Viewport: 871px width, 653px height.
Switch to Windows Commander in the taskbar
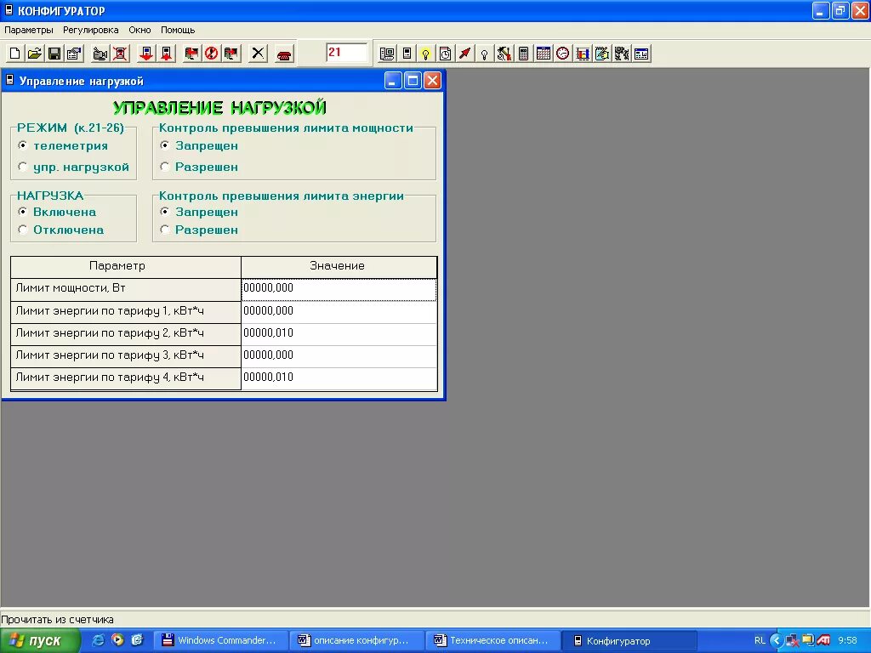[220, 641]
